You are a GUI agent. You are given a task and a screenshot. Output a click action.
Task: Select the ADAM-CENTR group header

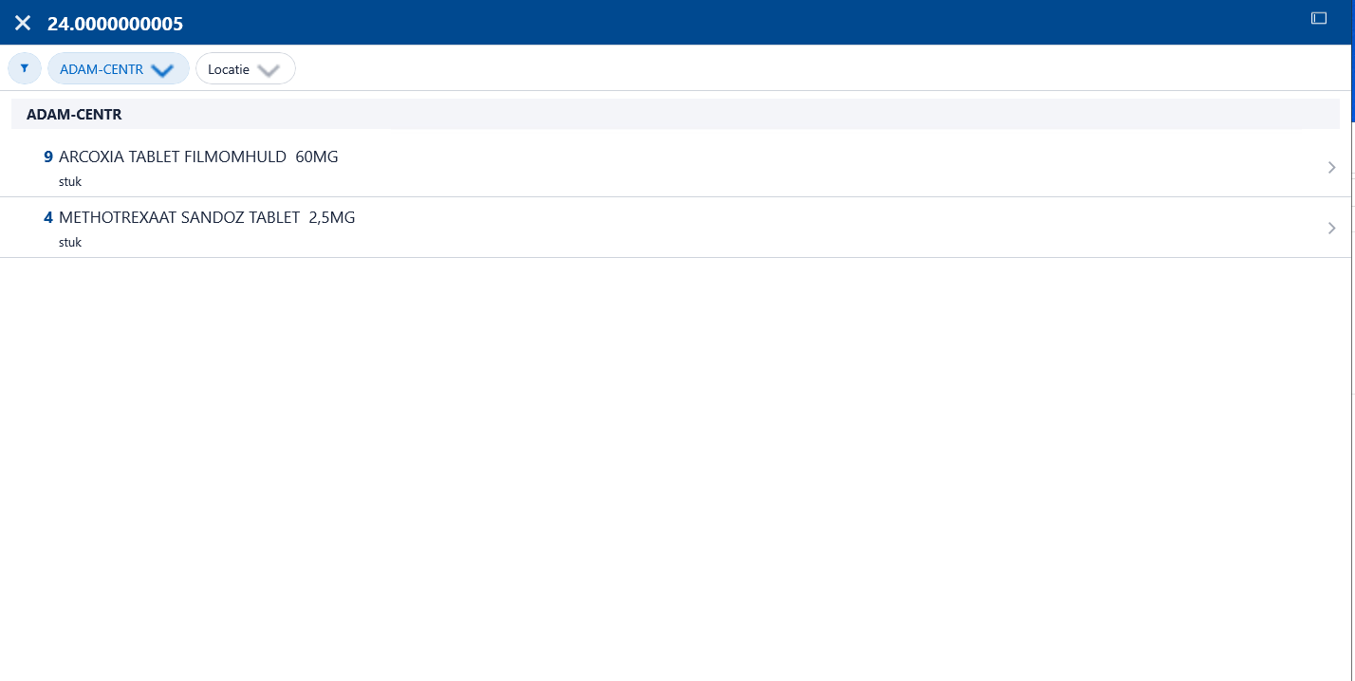click(x=676, y=114)
